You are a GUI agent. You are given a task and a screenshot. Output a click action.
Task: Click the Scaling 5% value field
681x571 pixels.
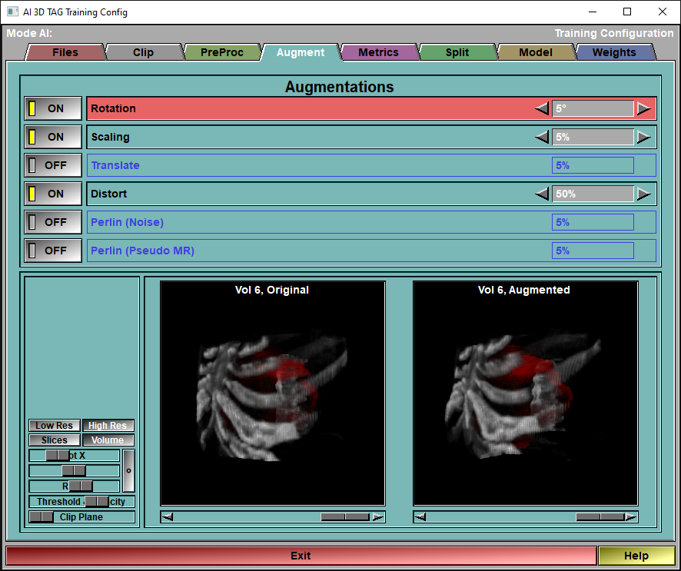point(593,138)
